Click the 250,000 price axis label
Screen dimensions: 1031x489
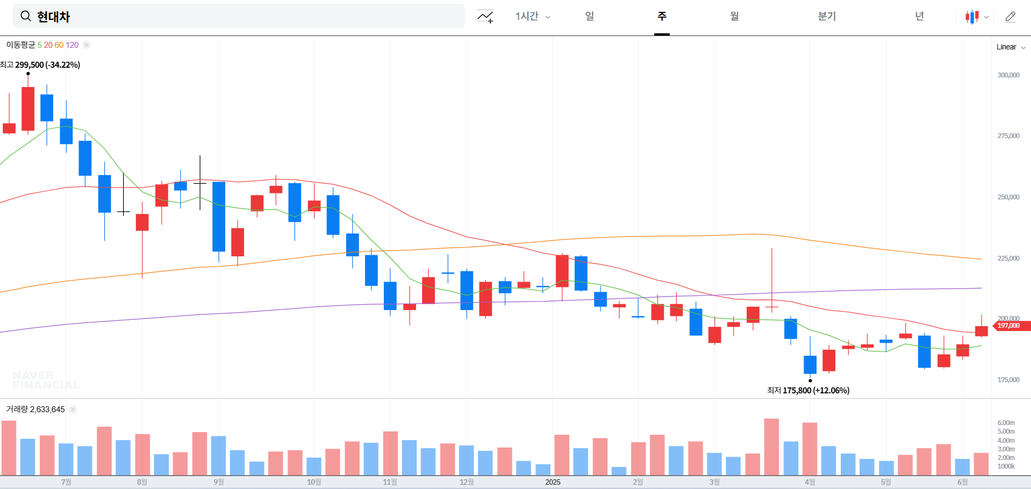(1008, 197)
